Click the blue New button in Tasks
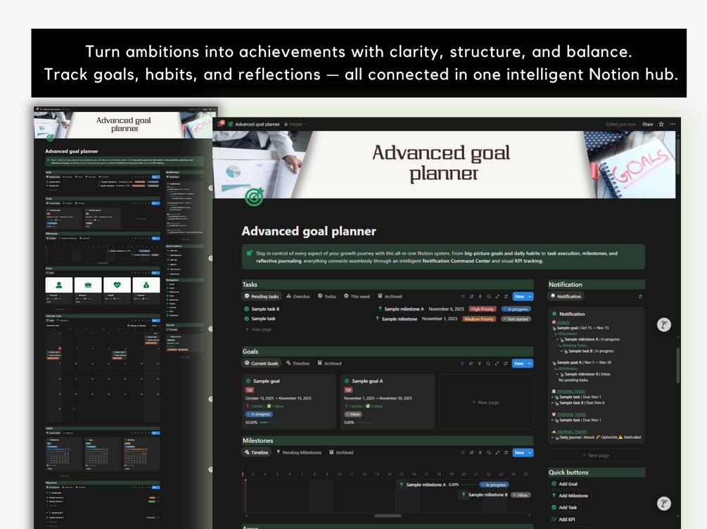 click(519, 296)
